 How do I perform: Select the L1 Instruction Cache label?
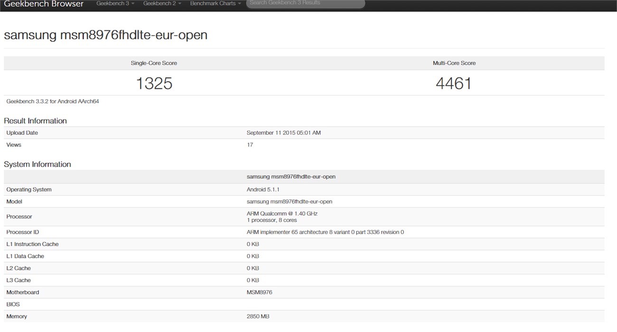[x=32, y=244]
